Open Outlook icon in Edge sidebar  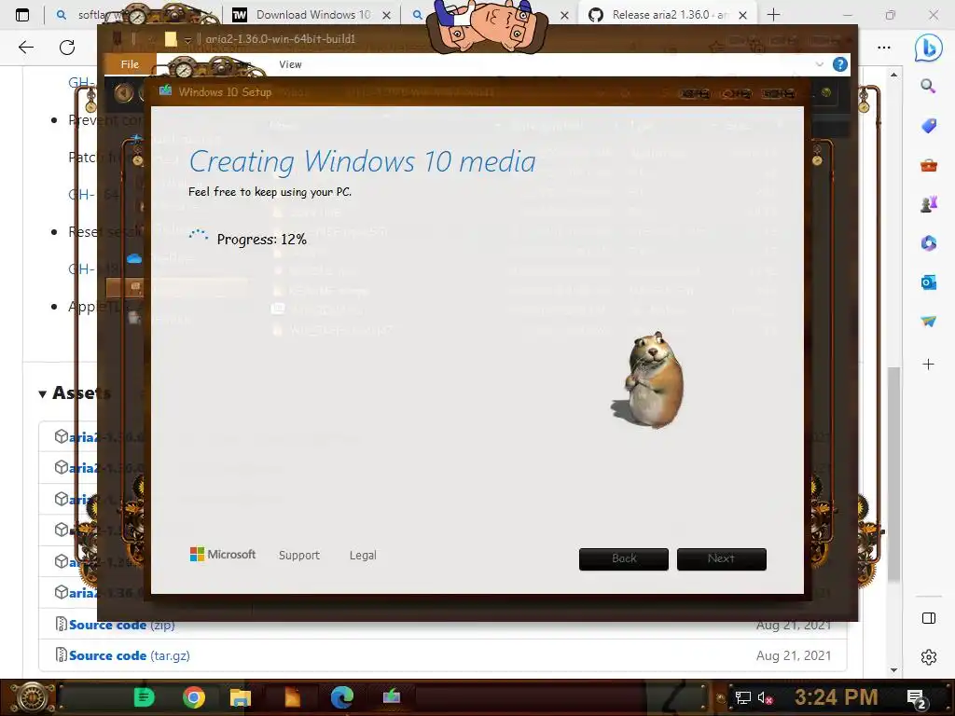pos(928,282)
